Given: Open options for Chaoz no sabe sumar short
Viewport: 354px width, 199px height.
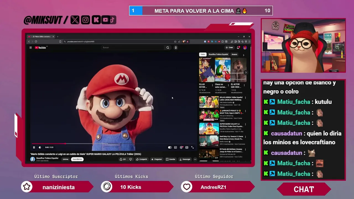Looking at the screenshot, I should (x=228, y=85).
